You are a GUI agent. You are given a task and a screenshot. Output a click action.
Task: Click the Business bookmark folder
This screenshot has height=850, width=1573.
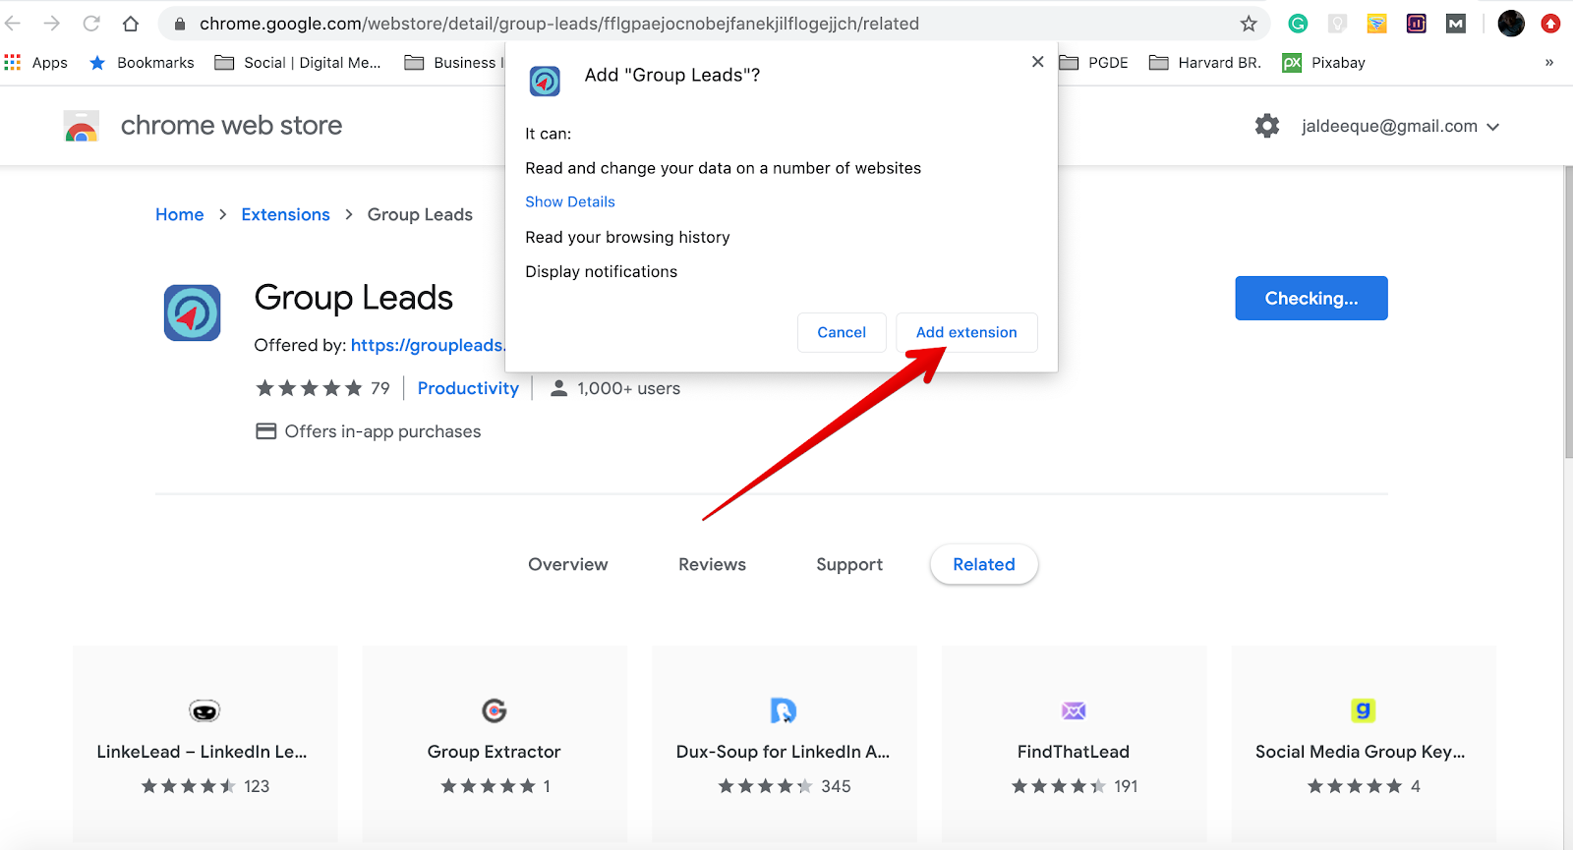454,63
